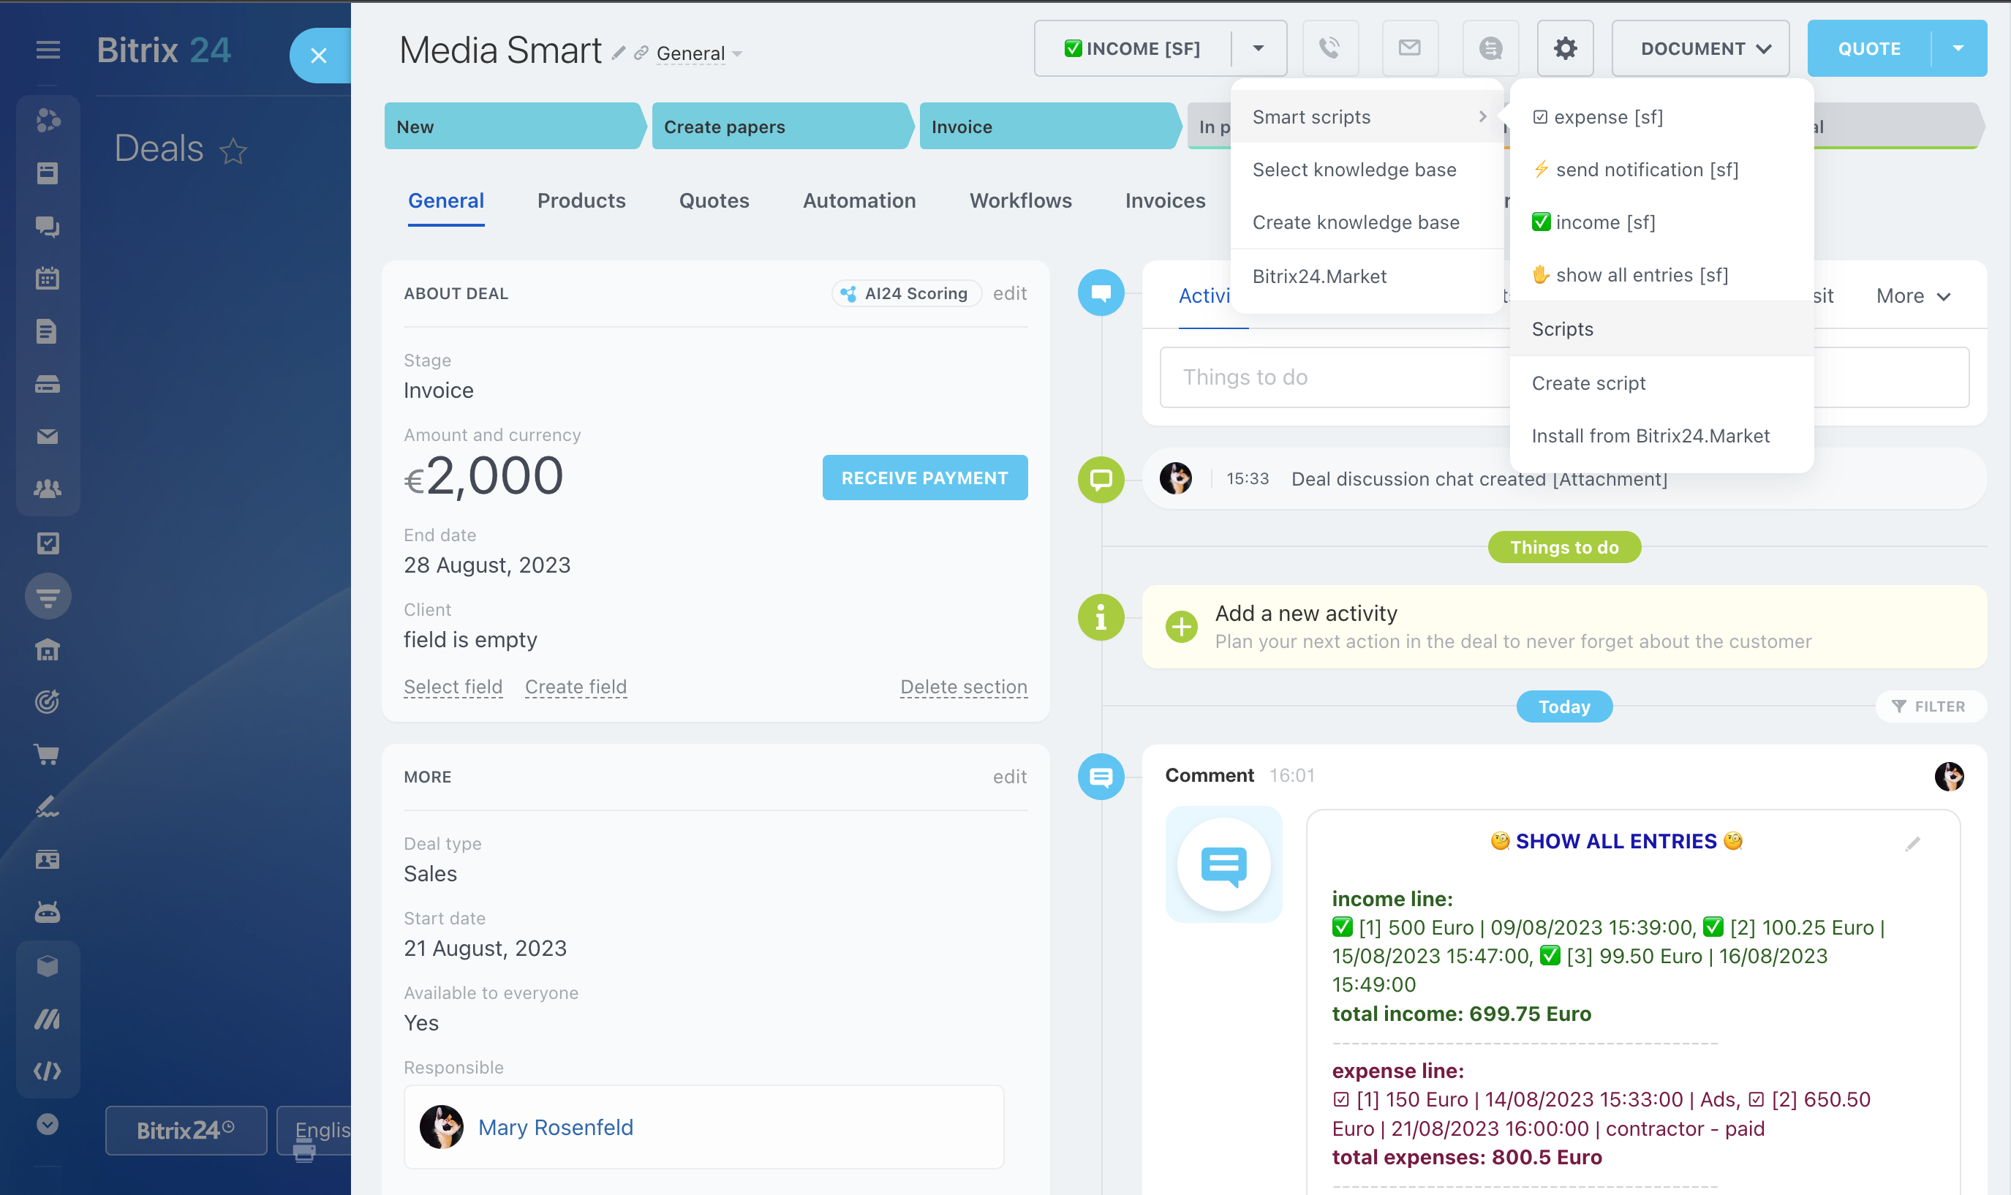Screen dimensions: 2011x1195
Task: Open the DOCUMENT dropdown
Action: 1699,48
